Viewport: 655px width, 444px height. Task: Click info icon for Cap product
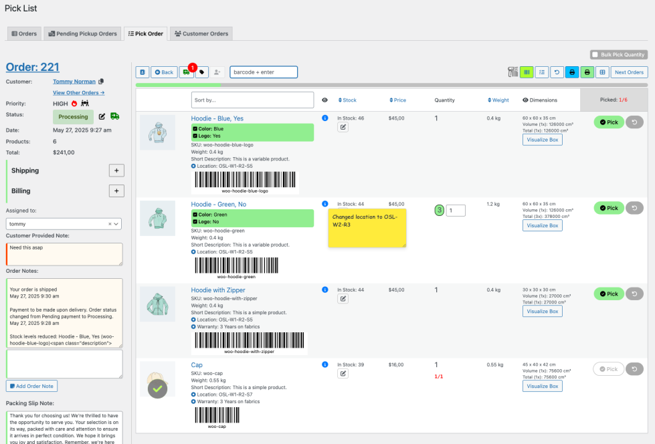click(325, 364)
